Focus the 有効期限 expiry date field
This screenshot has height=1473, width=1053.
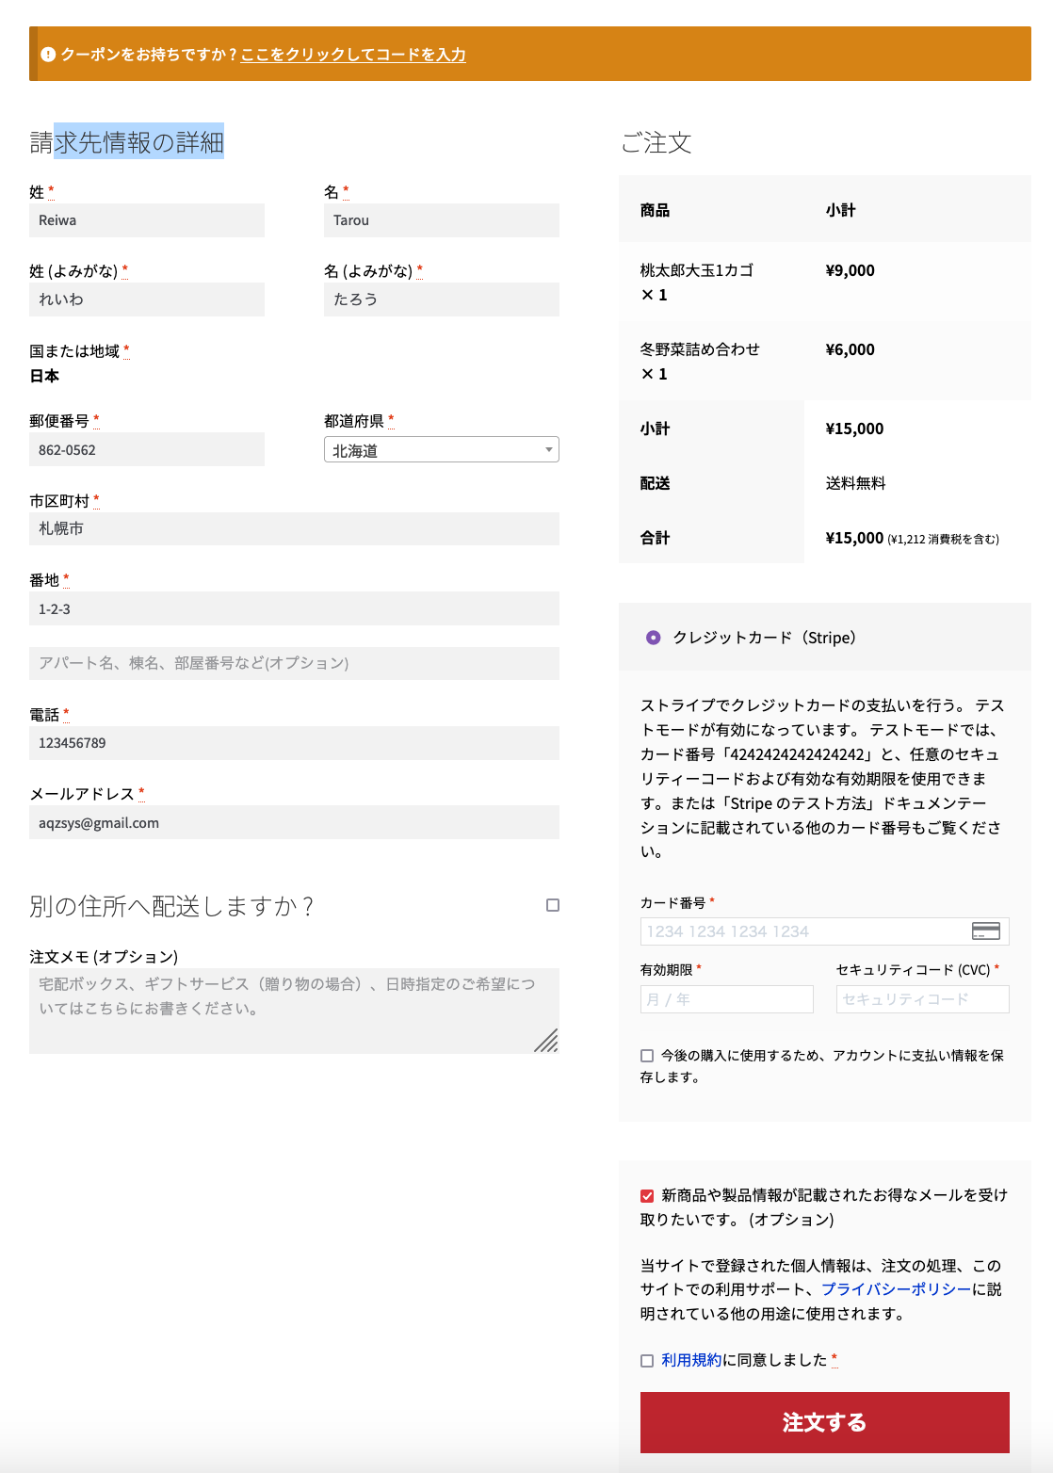pos(726,999)
